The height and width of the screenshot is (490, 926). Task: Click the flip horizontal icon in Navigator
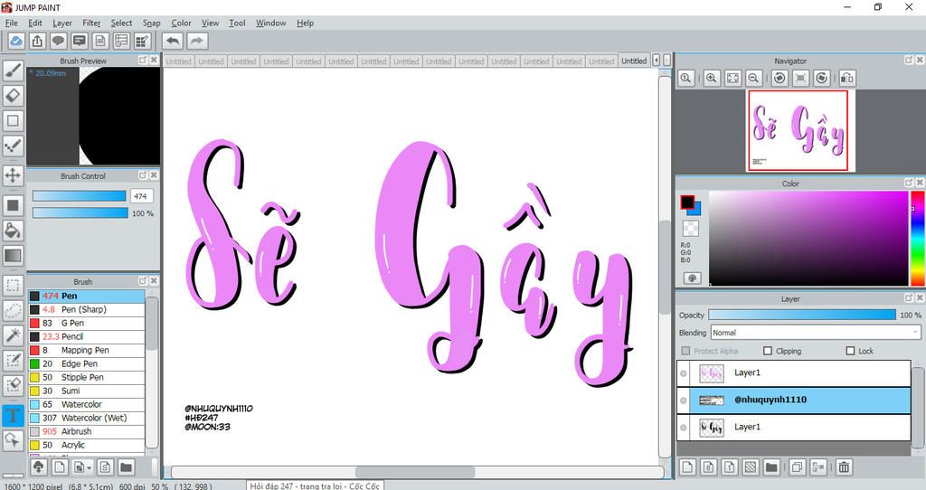(x=846, y=78)
